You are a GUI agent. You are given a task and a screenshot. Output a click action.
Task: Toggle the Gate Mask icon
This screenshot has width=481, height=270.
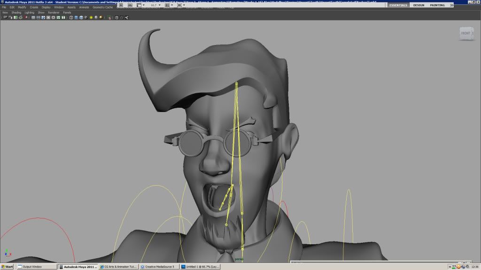48,17
